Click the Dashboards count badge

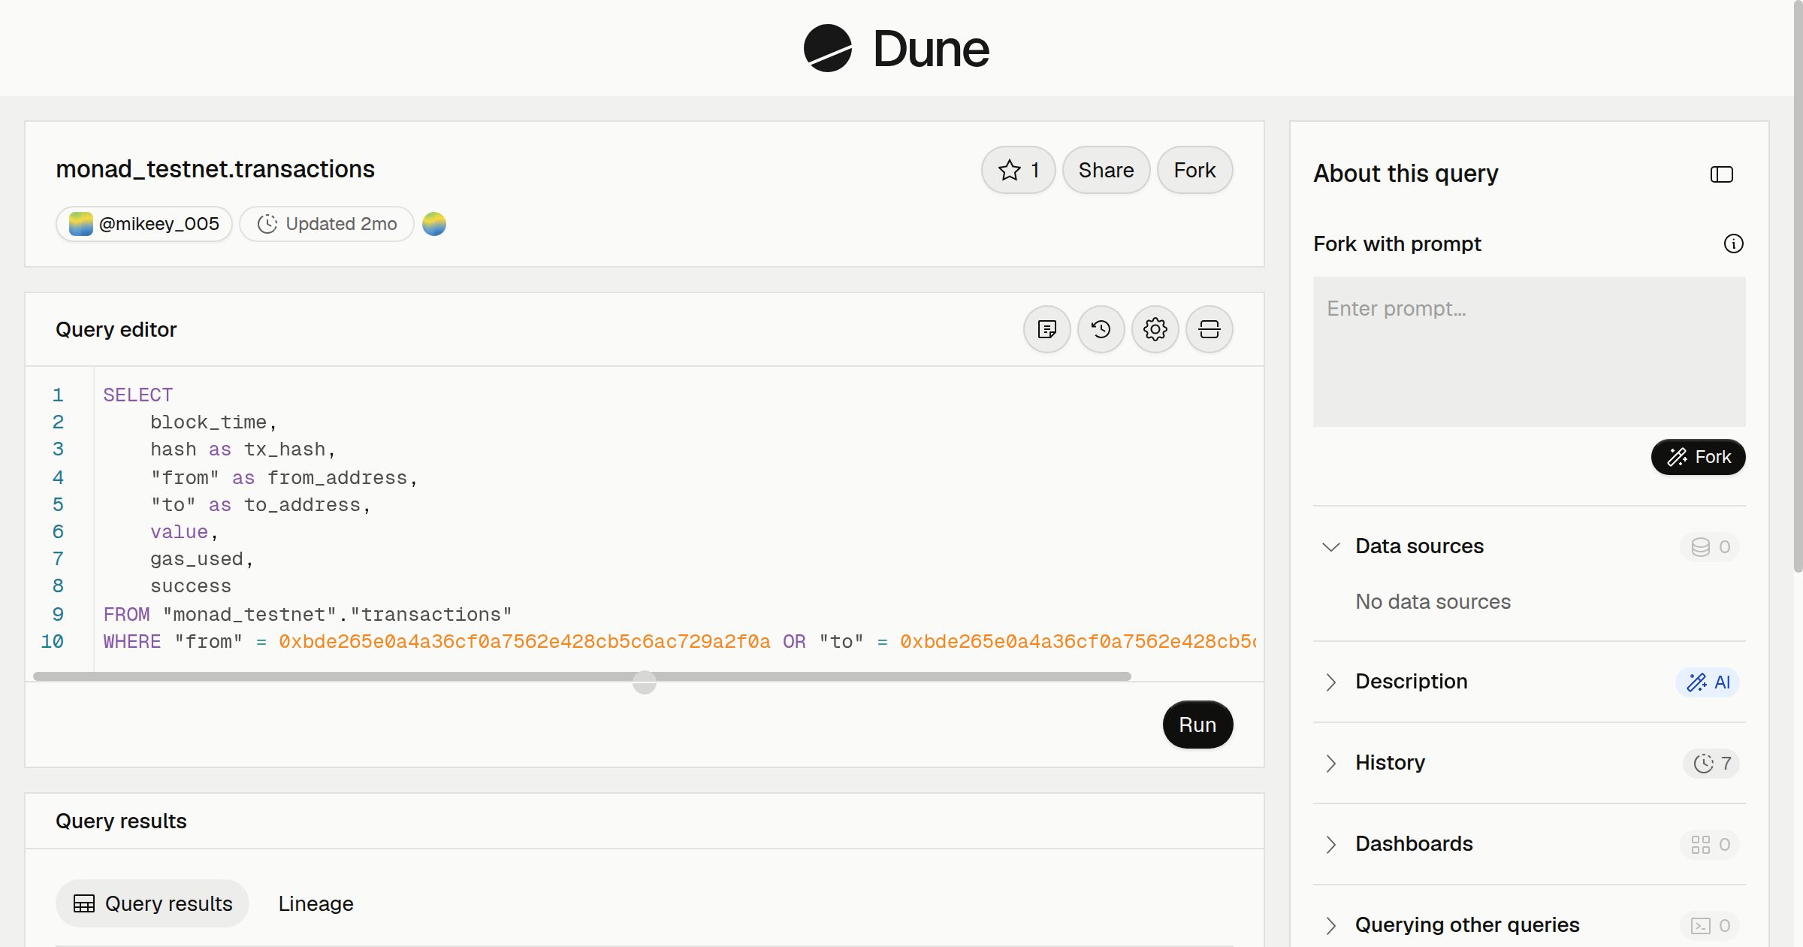[x=1710, y=844]
